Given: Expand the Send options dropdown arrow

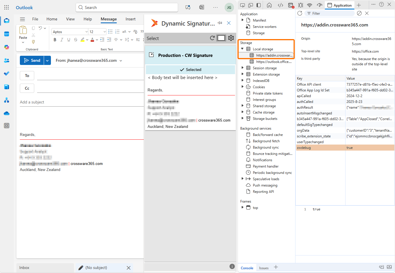Looking at the screenshot, I should click(47, 60).
